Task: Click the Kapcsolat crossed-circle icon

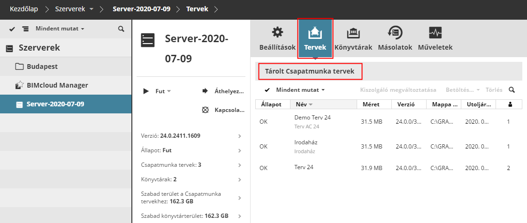Action: 206,110
